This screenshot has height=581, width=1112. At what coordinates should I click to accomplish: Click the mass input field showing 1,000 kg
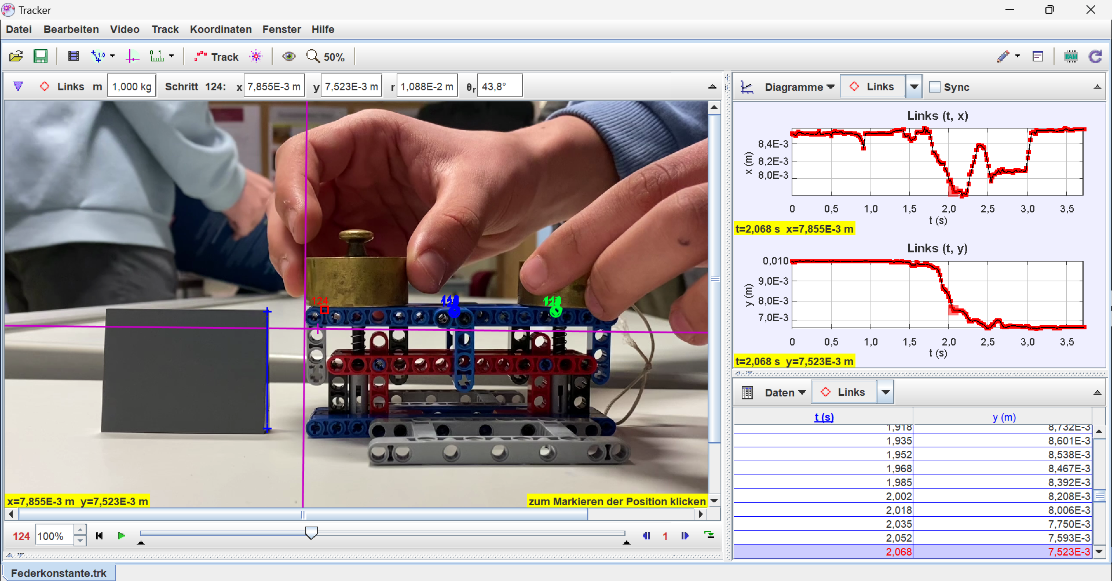click(131, 87)
